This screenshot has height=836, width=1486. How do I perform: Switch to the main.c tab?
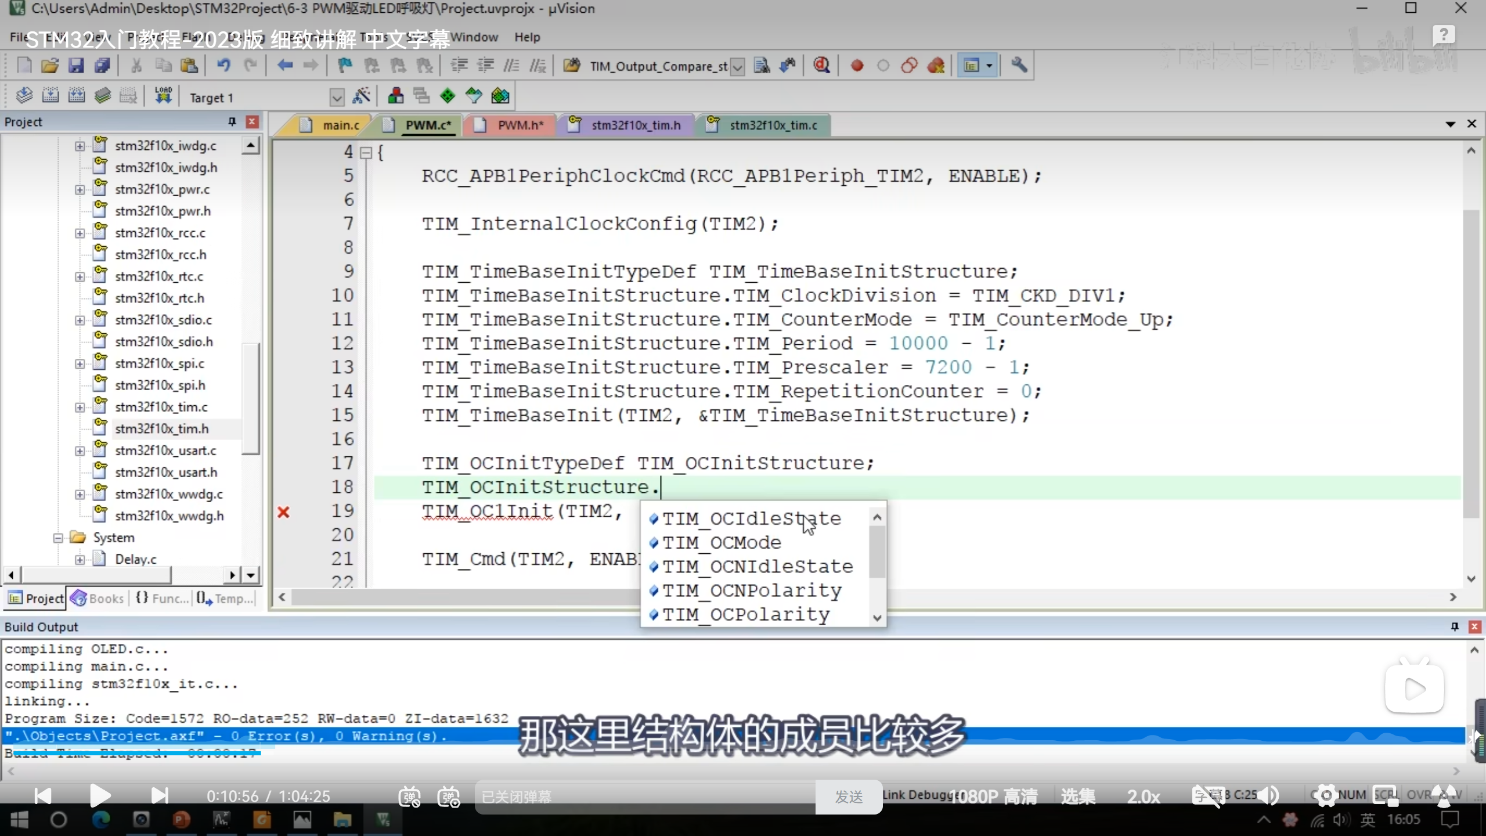[340, 125]
